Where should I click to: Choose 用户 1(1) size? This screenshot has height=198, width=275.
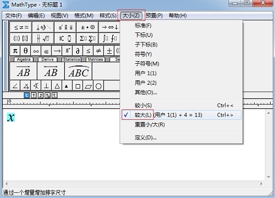(182, 73)
